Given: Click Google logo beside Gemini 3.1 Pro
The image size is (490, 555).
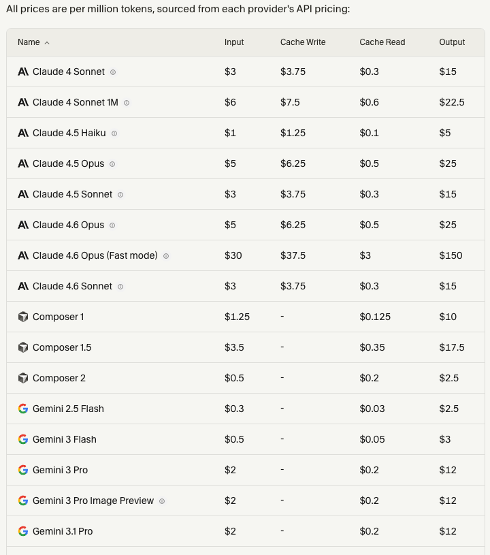Looking at the screenshot, I should point(23,531).
